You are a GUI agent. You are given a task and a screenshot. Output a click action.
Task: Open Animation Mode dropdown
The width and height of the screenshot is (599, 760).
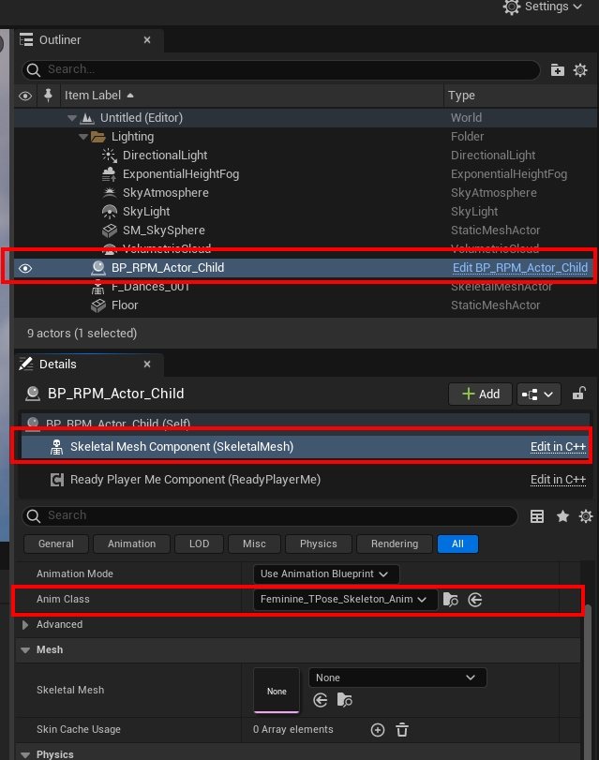coord(326,574)
